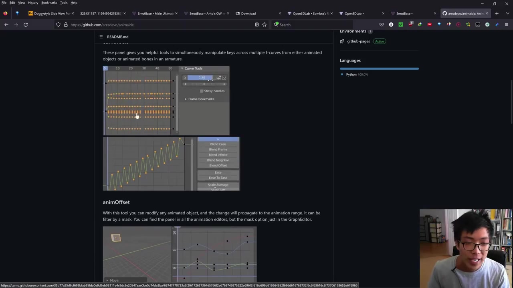Viewport: 513px width, 288px height.
Task: Expand the Frame Bookmarks panel
Action: [186, 99]
